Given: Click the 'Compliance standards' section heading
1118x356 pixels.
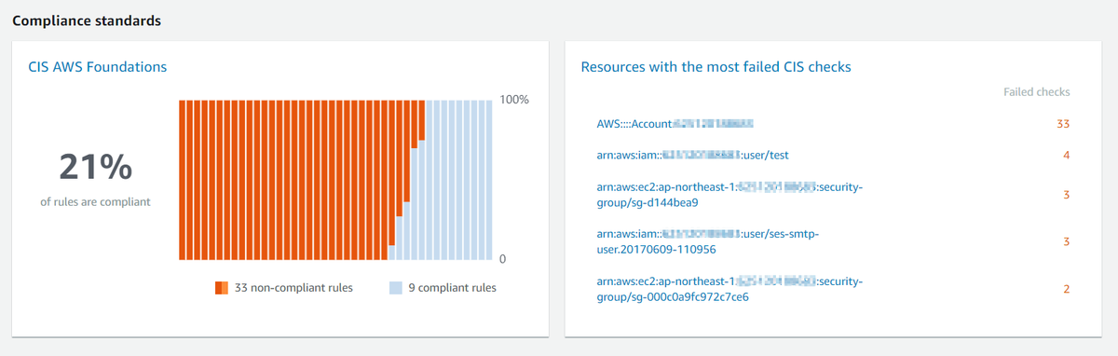Looking at the screenshot, I should [88, 21].
